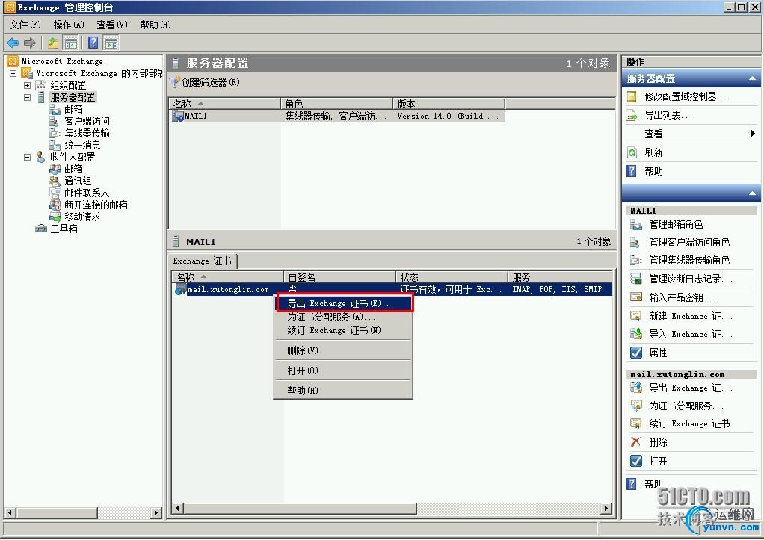Image resolution: width=764 pixels, height=540 pixels.
Task: Click 导出 Exchange 证书 in actions pane
Action: coord(691,388)
